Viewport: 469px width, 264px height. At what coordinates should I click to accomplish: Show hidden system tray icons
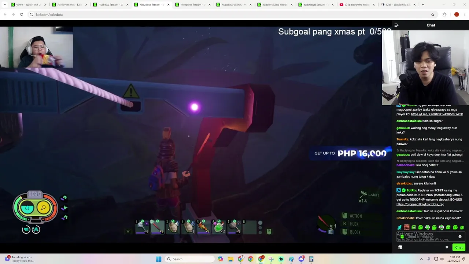coord(421,259)
